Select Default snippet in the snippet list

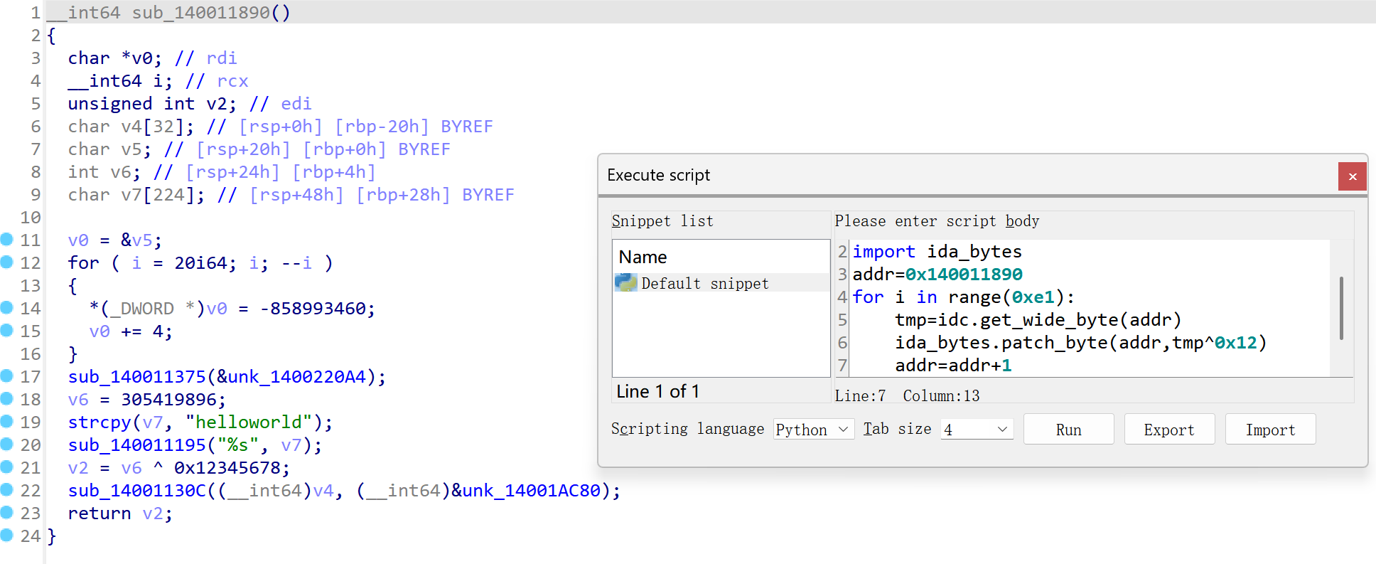pos(704,283)
